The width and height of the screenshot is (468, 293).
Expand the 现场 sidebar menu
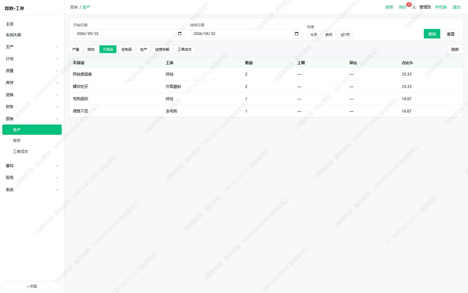(32, 177)
